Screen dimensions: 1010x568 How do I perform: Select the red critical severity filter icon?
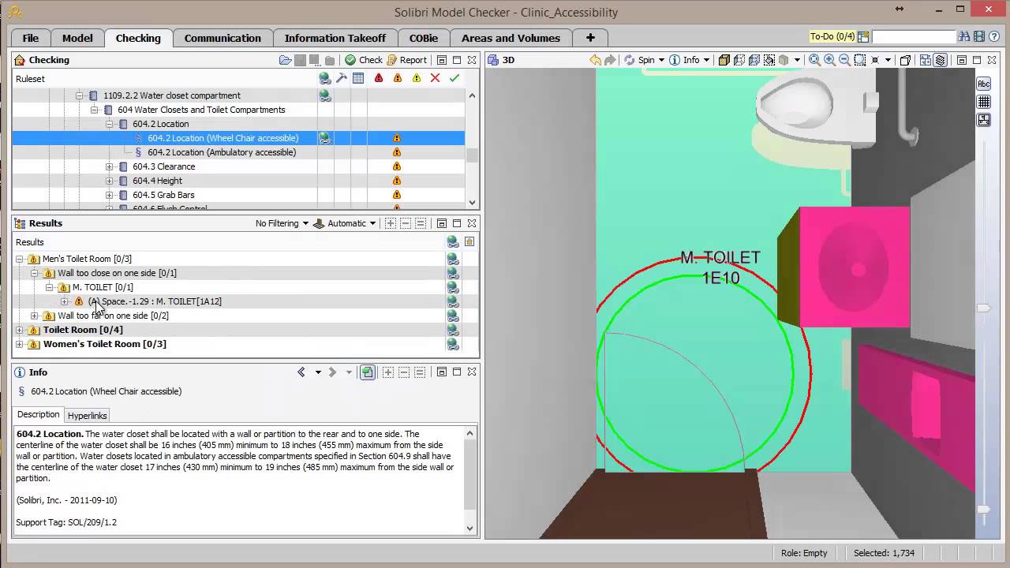click(379, 78)
